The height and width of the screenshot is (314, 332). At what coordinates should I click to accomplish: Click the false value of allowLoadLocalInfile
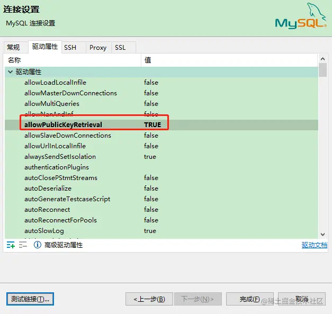151,83
